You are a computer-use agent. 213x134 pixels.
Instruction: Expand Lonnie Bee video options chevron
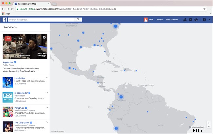pyautogui.click(x=47, y=78)
